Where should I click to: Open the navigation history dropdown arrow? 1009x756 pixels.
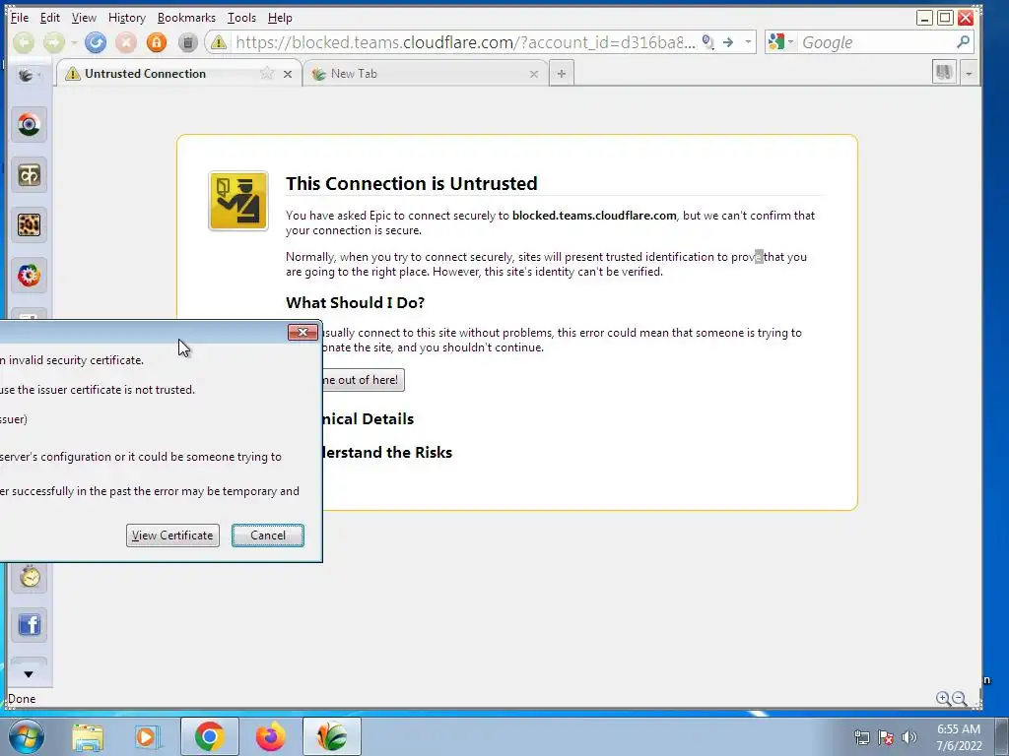pyautogui.click(x=74, y=43)
